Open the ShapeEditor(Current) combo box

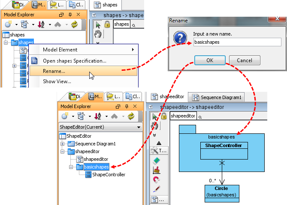100,127
